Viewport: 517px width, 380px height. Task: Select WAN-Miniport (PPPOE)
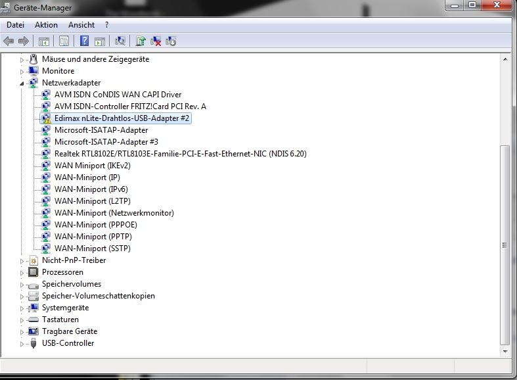(96, 225)
